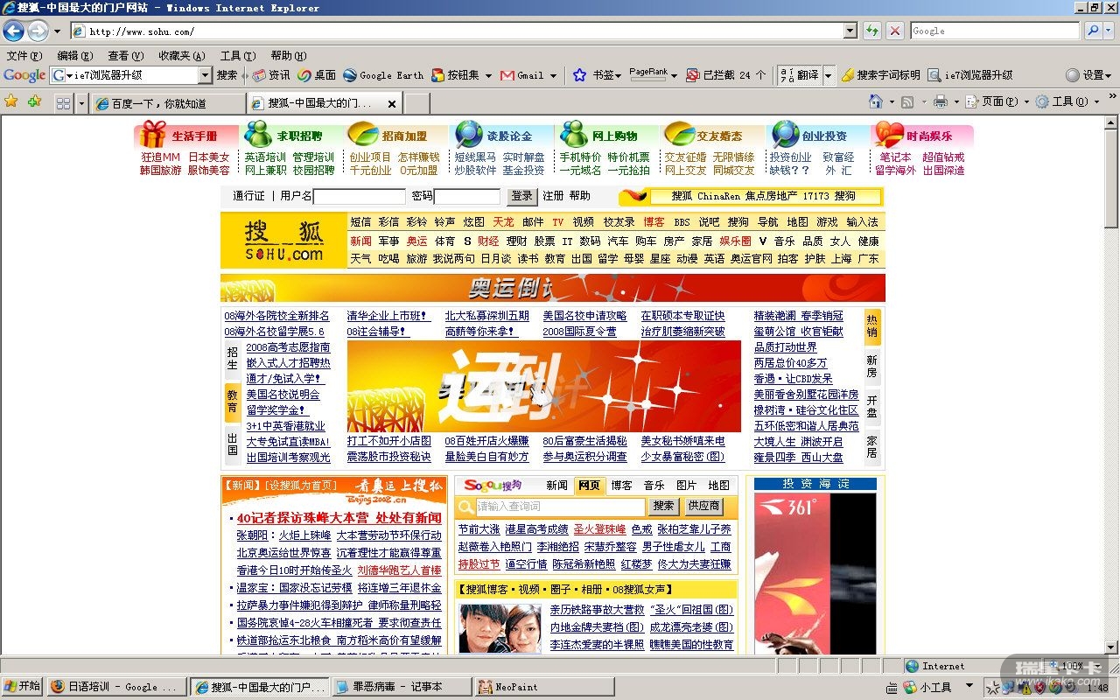Open 资讯 news button on Google toolbar
Viewport: 1120px width, 700px height.
coord(271,75)
